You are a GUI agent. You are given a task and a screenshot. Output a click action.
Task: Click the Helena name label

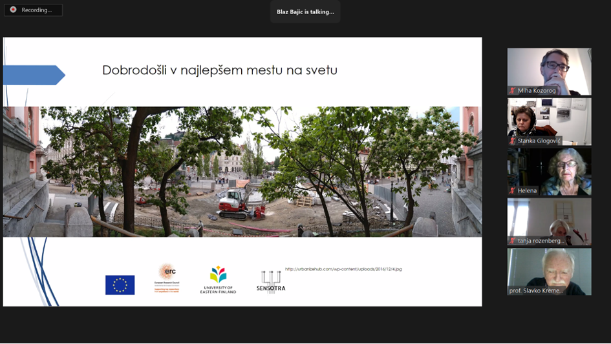tap(527, 190)
